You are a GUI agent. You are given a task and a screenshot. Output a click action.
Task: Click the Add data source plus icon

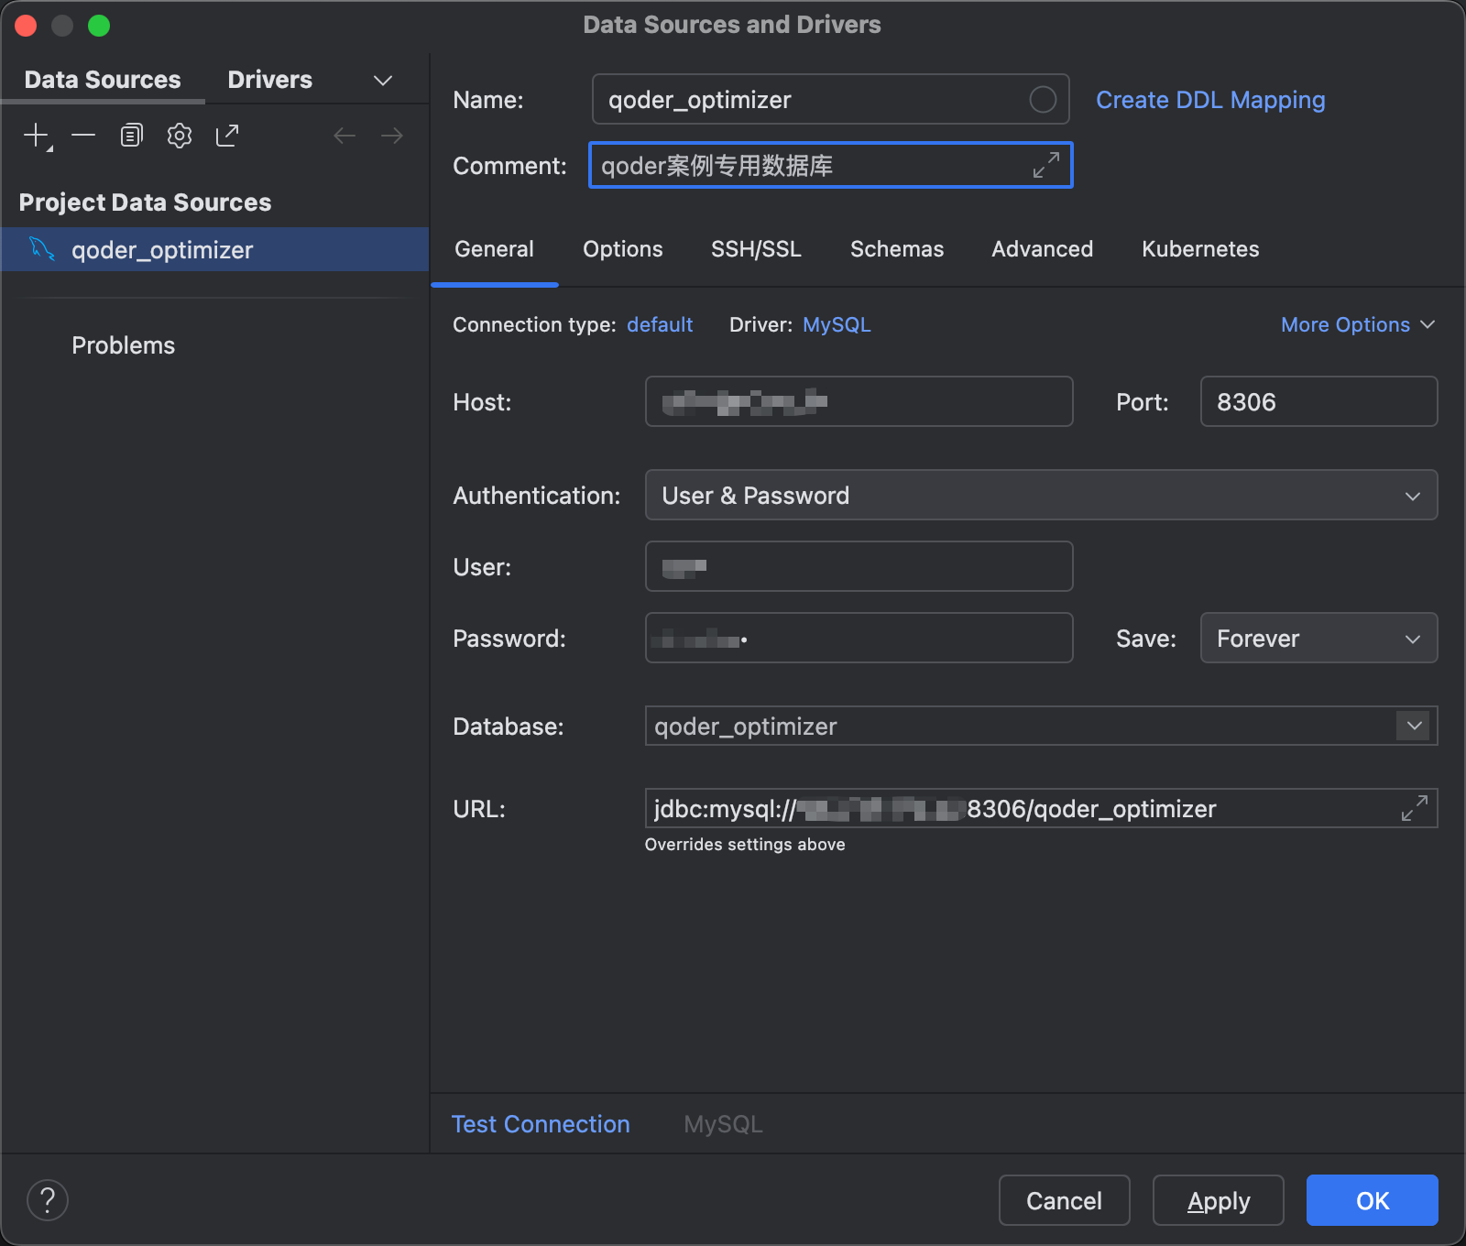point(36,136)
